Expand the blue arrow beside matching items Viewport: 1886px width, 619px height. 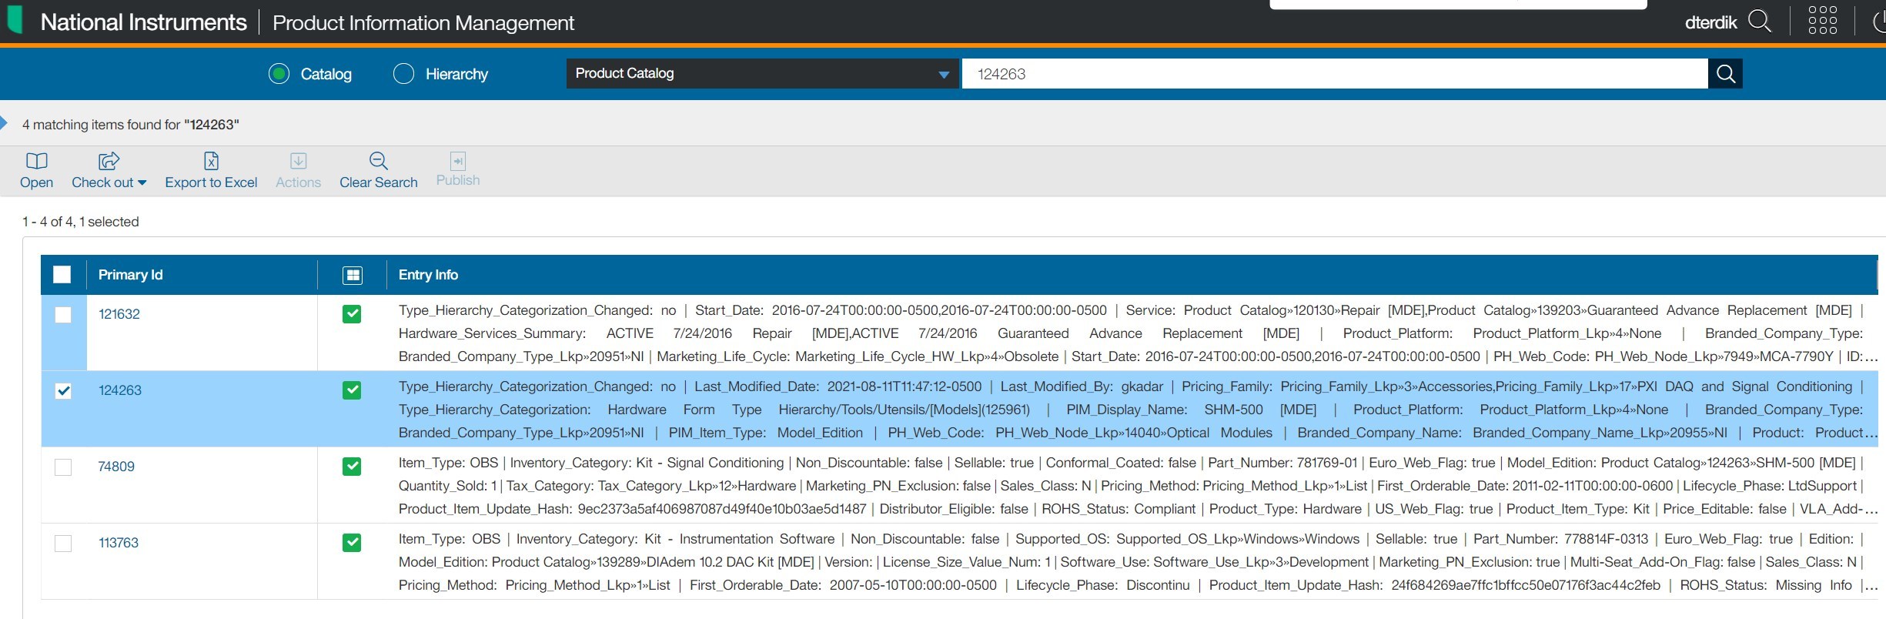point(4,123)
